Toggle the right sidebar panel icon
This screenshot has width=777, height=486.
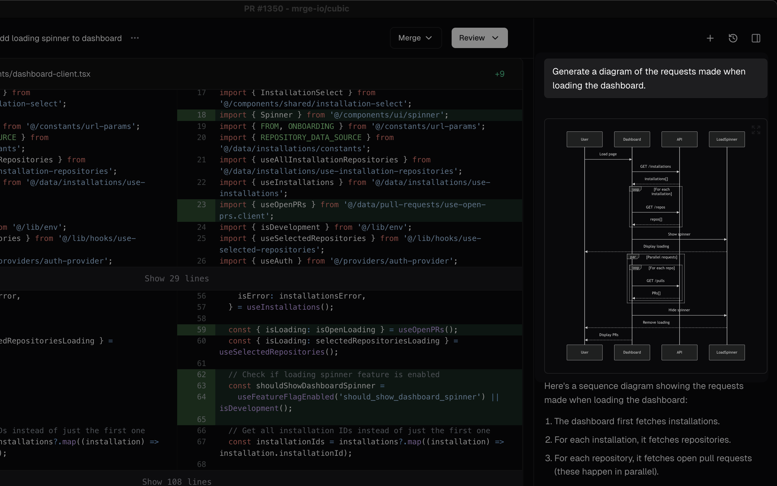pos(756,38)
